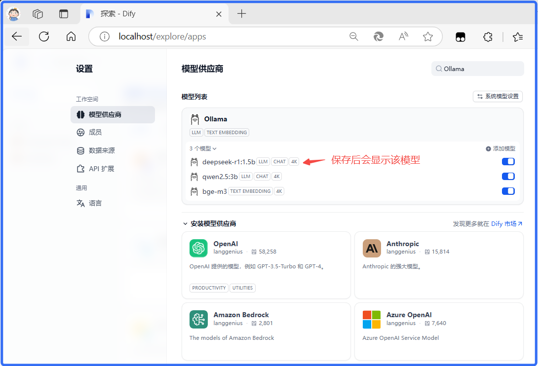Click the PRODUCTIVITY tag on OpenAI card
Image resolution: width=538 pixels, height=366 pixels.
[x=209, y=288]
